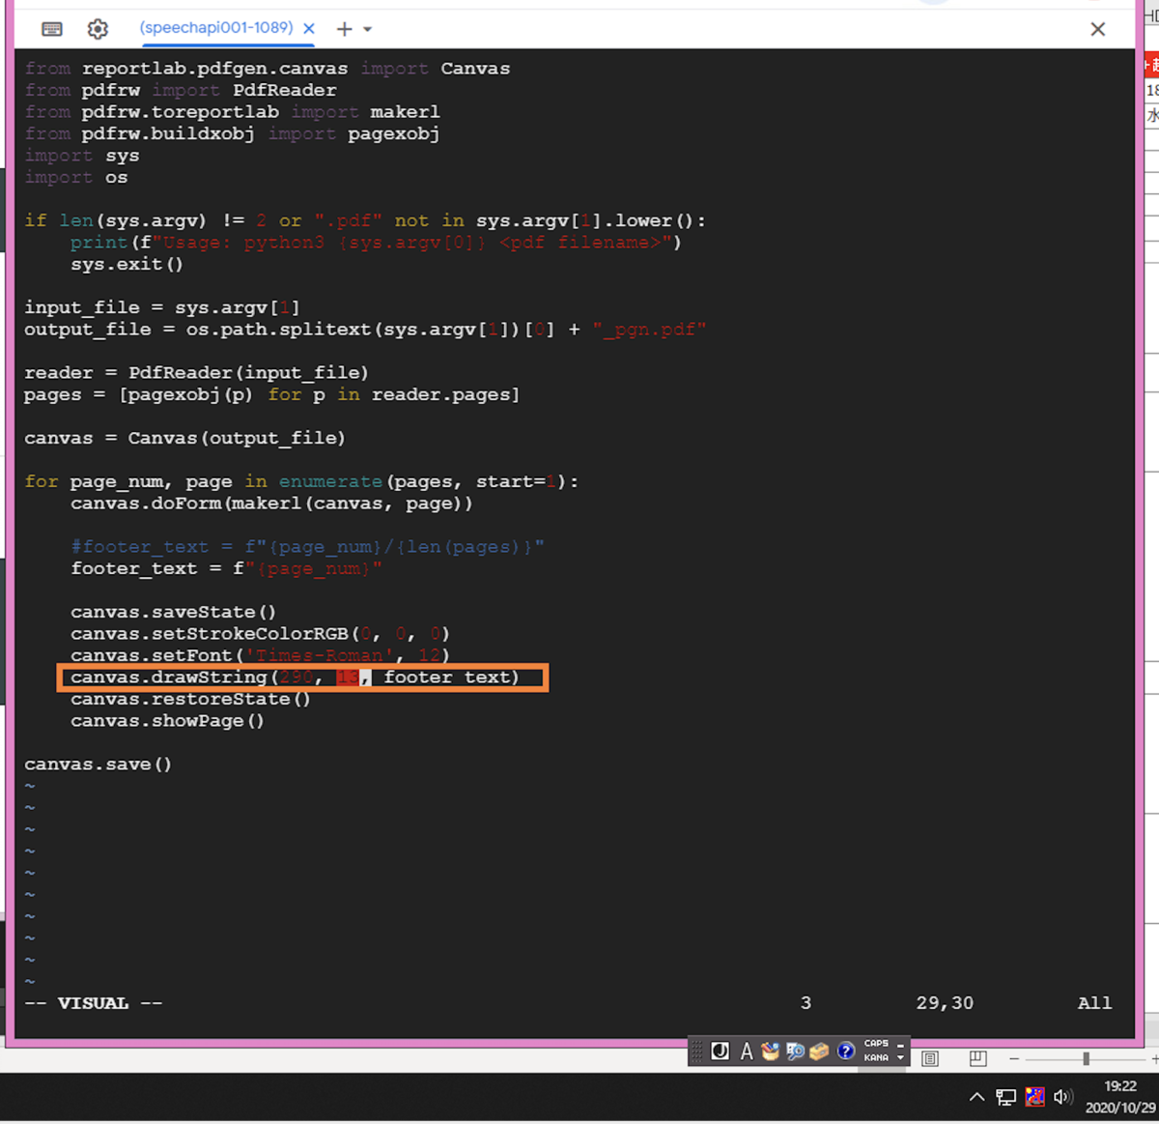Image resolution: width=1159 pixels, height=1124 pixels.
Task: Toggle alphanumeric input with the A icon
Action: (x=747, y=1051)
